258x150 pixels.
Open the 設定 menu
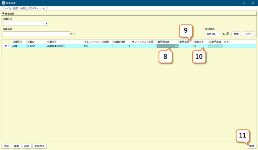pyautogui.click(x=16, y=8)
